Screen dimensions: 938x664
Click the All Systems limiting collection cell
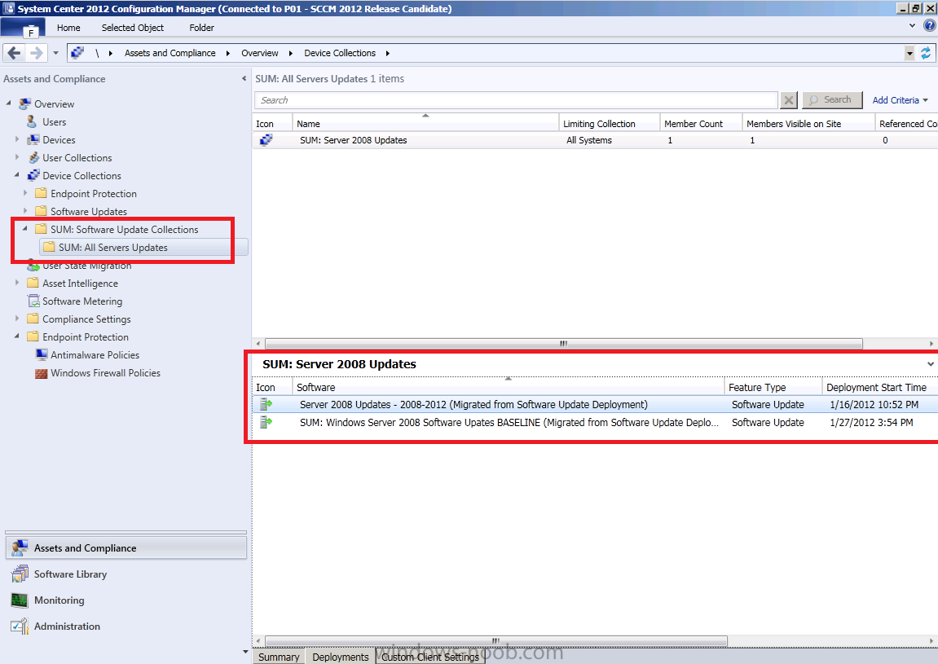tap(589, 141)
